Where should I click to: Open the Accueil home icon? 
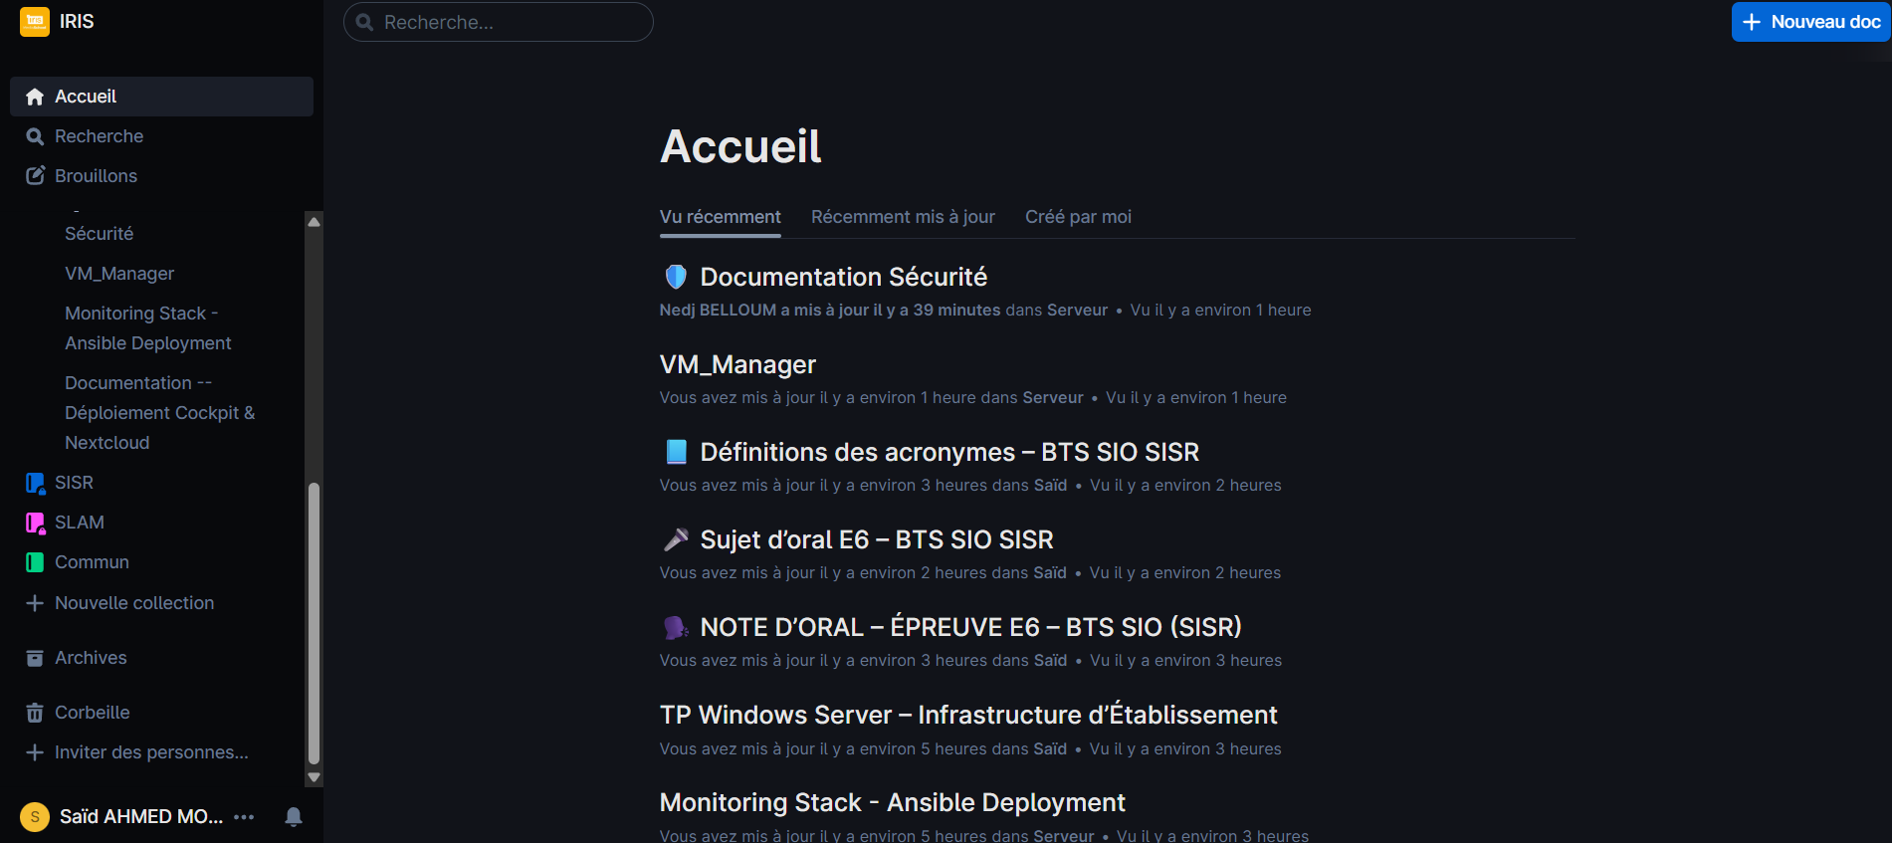point(35,96)
